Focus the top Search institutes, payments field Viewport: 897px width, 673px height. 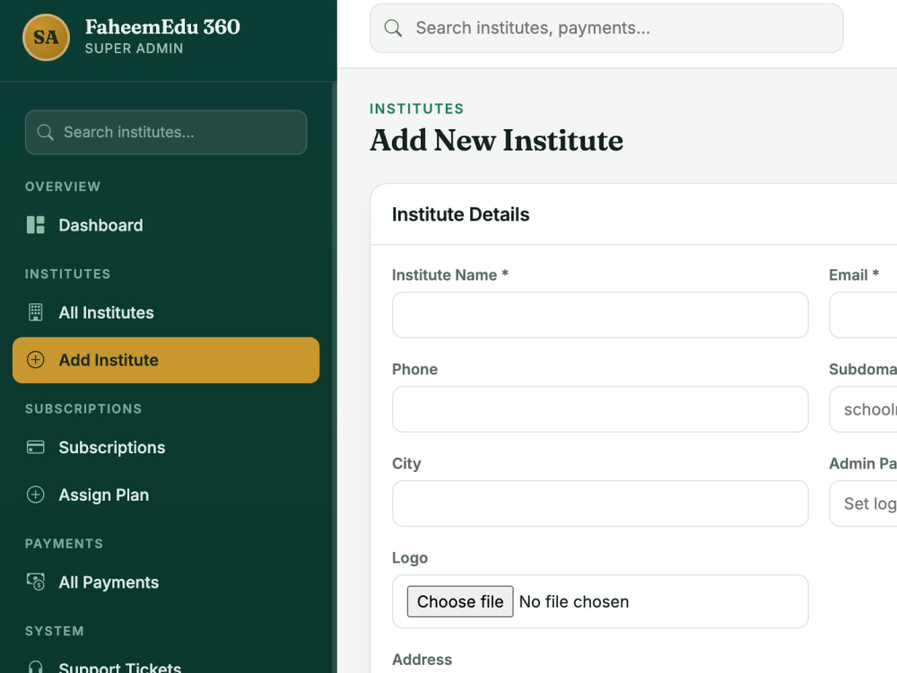(x=606, y=28)
